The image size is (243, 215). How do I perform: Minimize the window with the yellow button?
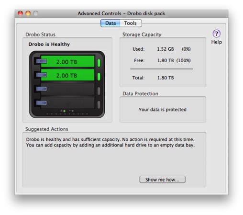pos(28,13)
